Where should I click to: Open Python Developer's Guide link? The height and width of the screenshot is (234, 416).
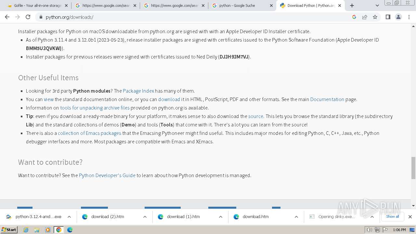coord(107,175)
